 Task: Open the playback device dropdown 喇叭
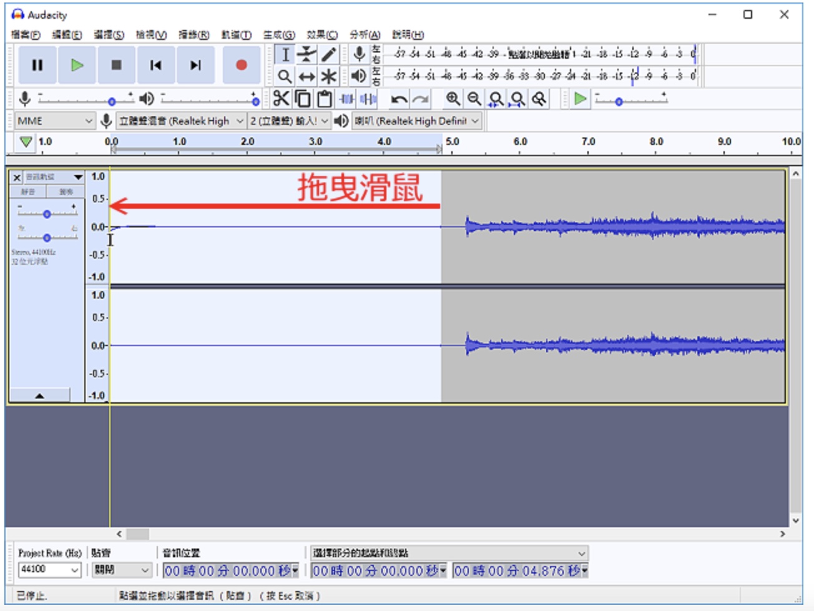pyautogui.click(x=417, y=121)
